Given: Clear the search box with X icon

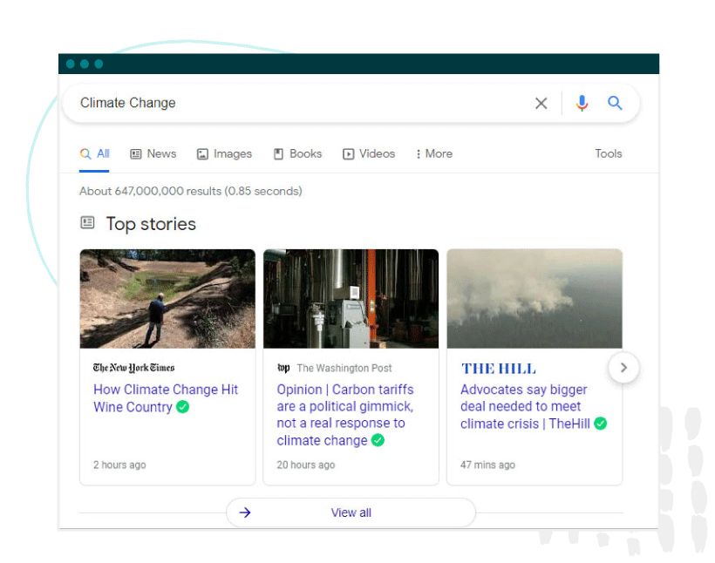Looking at the screenshot, I should (x=541, y=104).
